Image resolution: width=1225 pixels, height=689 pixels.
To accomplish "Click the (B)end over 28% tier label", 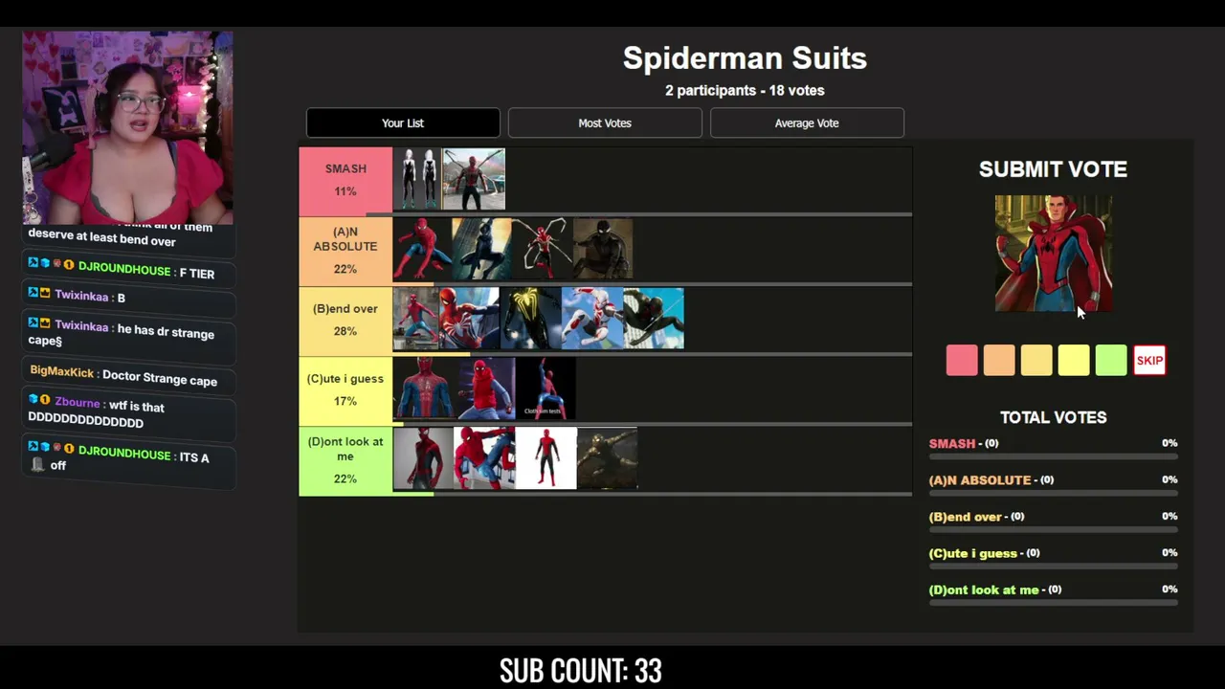I will click(345, 320).
